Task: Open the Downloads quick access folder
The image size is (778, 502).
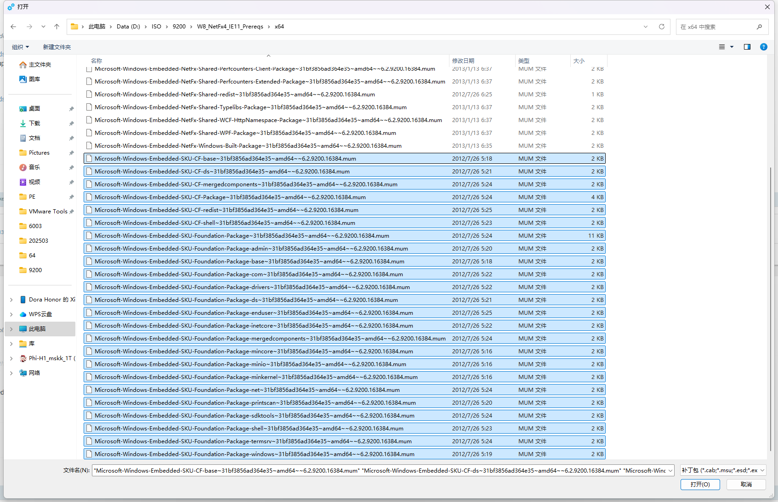Action: click(34, 123)
